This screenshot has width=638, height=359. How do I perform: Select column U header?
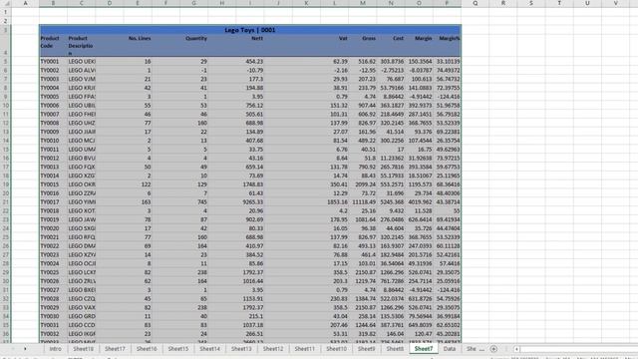click(x=587, y=3)
